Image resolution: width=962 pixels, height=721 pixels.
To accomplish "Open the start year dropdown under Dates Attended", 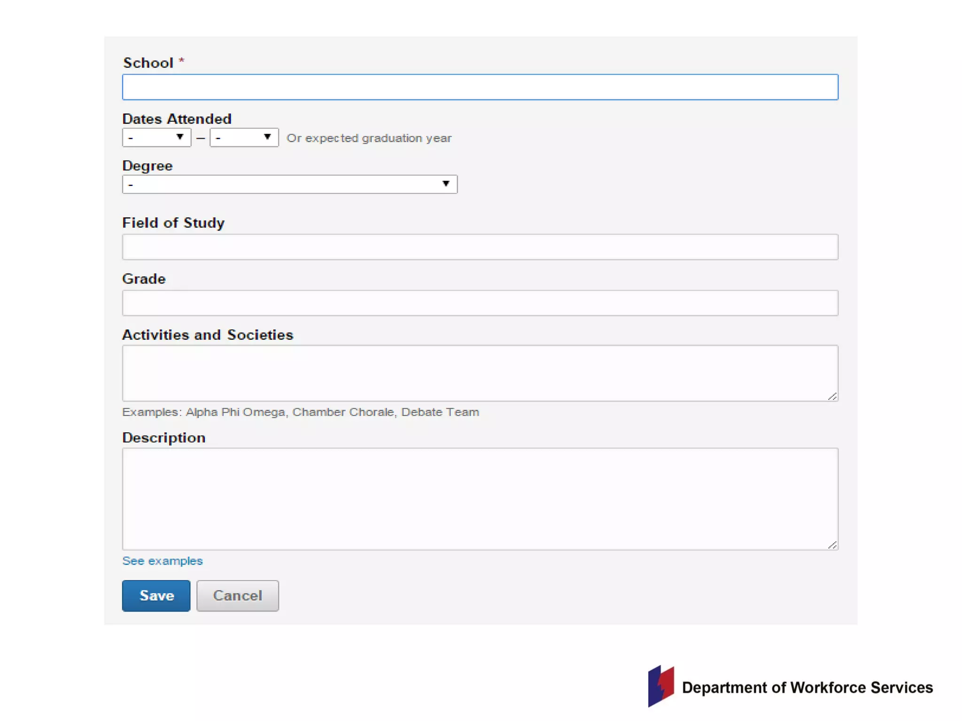I will 156,138.
